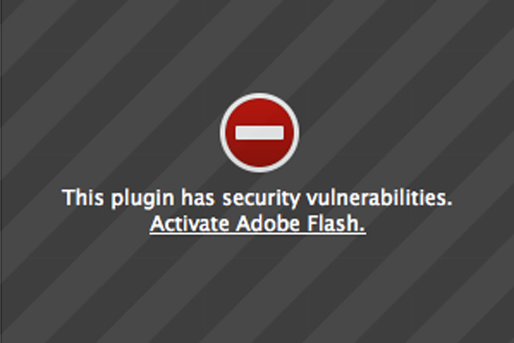Viewport: 514px width, 343px height.
Task: Click the security vulnerabilities warning text
Action: point(257,199)
